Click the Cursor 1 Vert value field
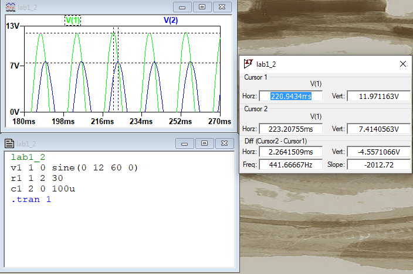This screenshot has height=274, width=413. pyautogui.click(x=378, y=96)
